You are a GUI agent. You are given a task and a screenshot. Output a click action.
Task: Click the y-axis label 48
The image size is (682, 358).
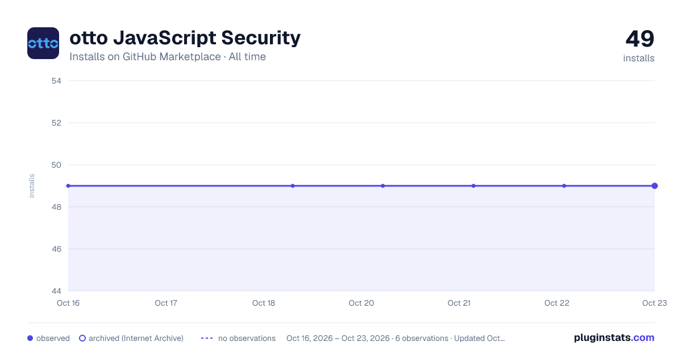56,207
